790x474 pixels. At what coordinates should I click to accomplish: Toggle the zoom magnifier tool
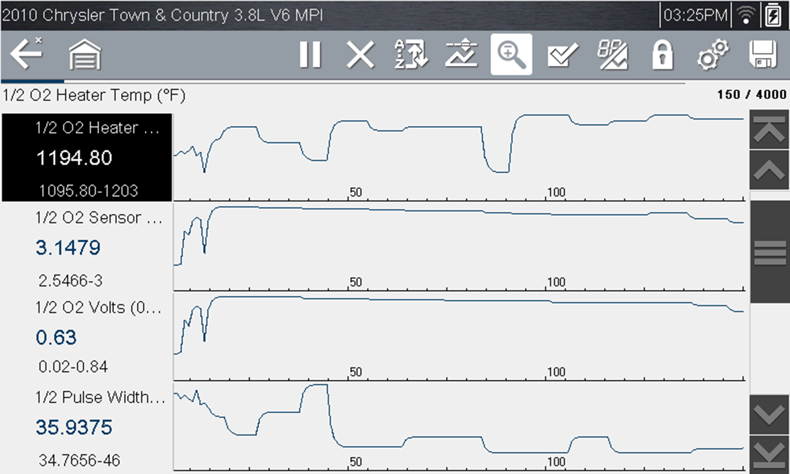click(x=511, y=55)
